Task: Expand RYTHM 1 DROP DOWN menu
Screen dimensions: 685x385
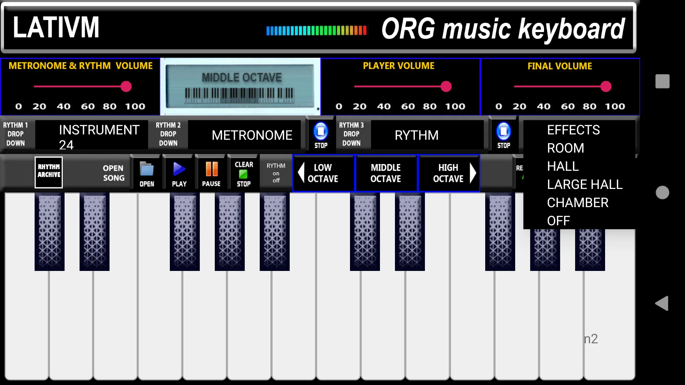Action: tap(16, 134)
